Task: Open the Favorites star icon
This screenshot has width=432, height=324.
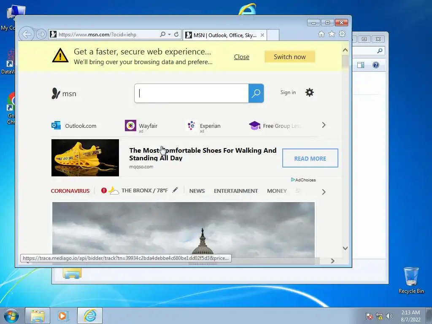Action: (x=332, y=34)
